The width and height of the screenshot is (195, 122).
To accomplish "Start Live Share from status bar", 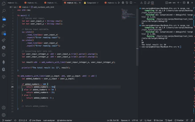I will tap(35, 120).
